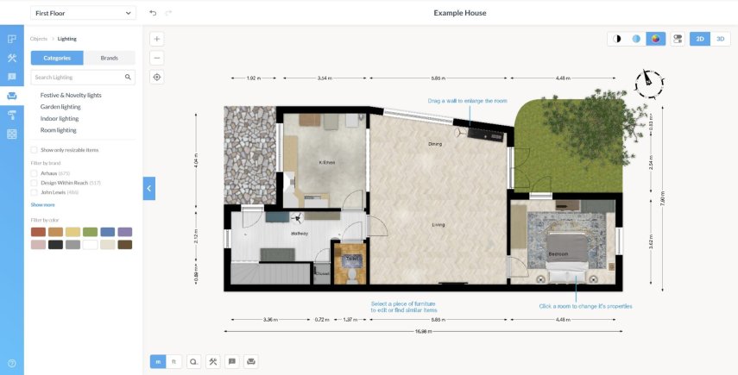Click the 16.98 m total width dimension
Viewport: 738px width, 375px height.
point(424,331)
